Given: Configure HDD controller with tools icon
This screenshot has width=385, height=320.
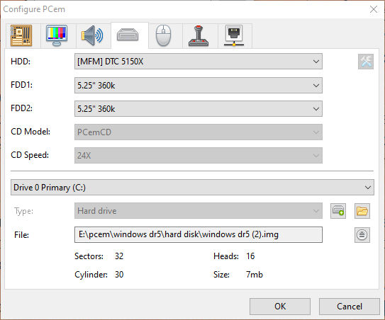Looking at the screenshot, I should pos(366,62).
